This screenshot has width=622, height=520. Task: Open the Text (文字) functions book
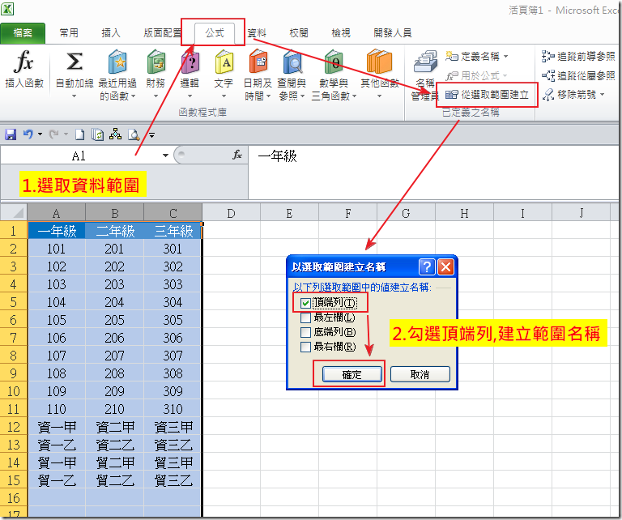point(224,62)
